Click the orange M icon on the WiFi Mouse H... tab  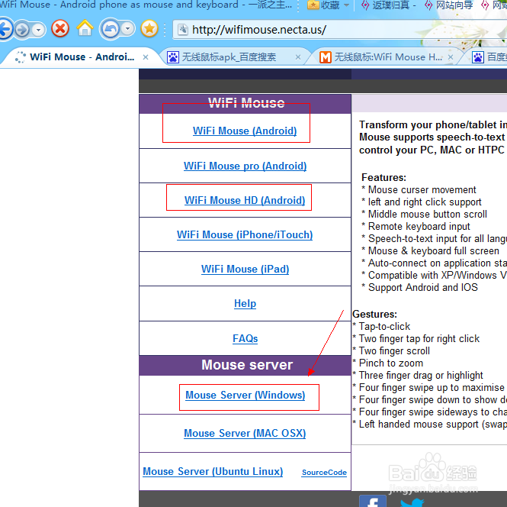(x=326, y=57)
